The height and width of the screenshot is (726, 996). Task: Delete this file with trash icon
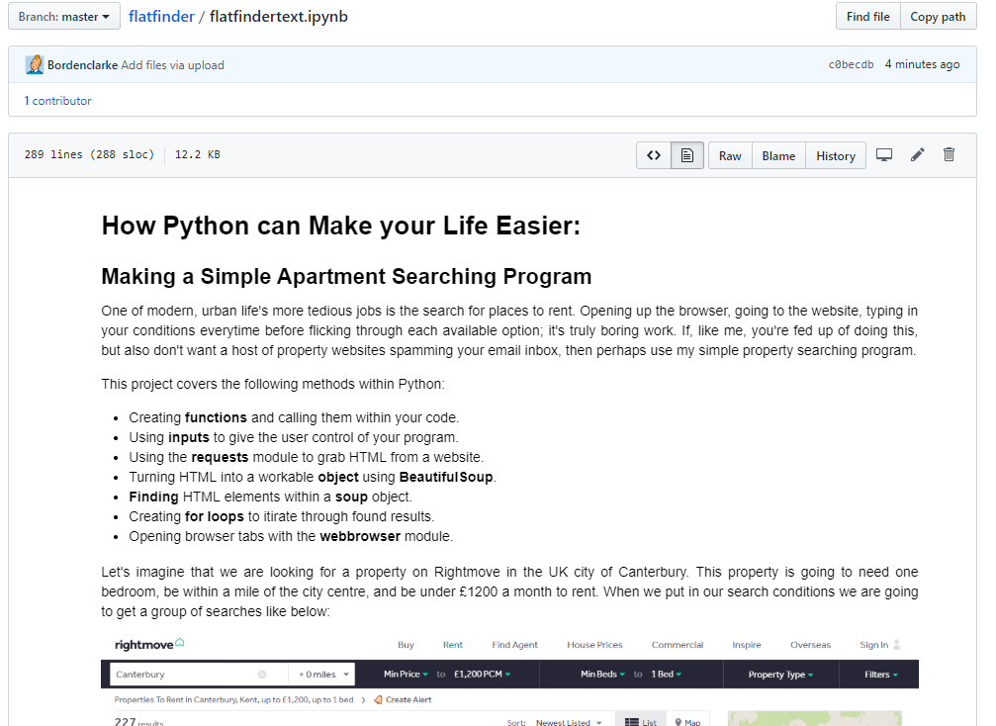[949, 155]
